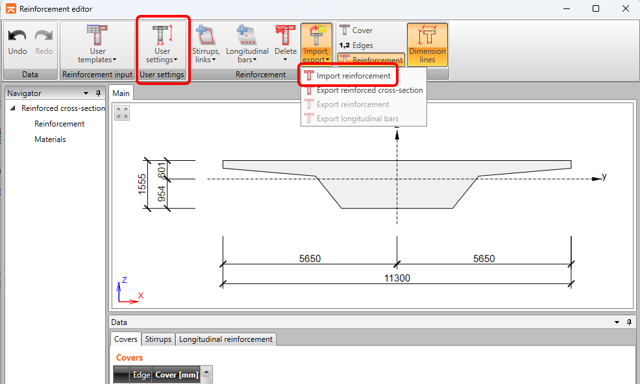Open the Navigator panel dropdown arrow
Screen dimensions: 640x384
point(86,93)
